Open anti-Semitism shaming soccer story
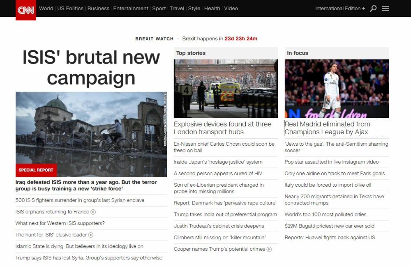 [336, 147]
